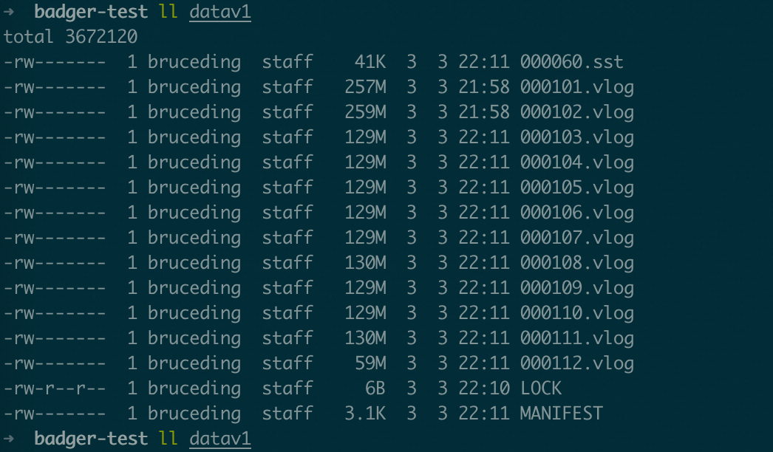
Task: Click the 257M size value
Action: 365,87
